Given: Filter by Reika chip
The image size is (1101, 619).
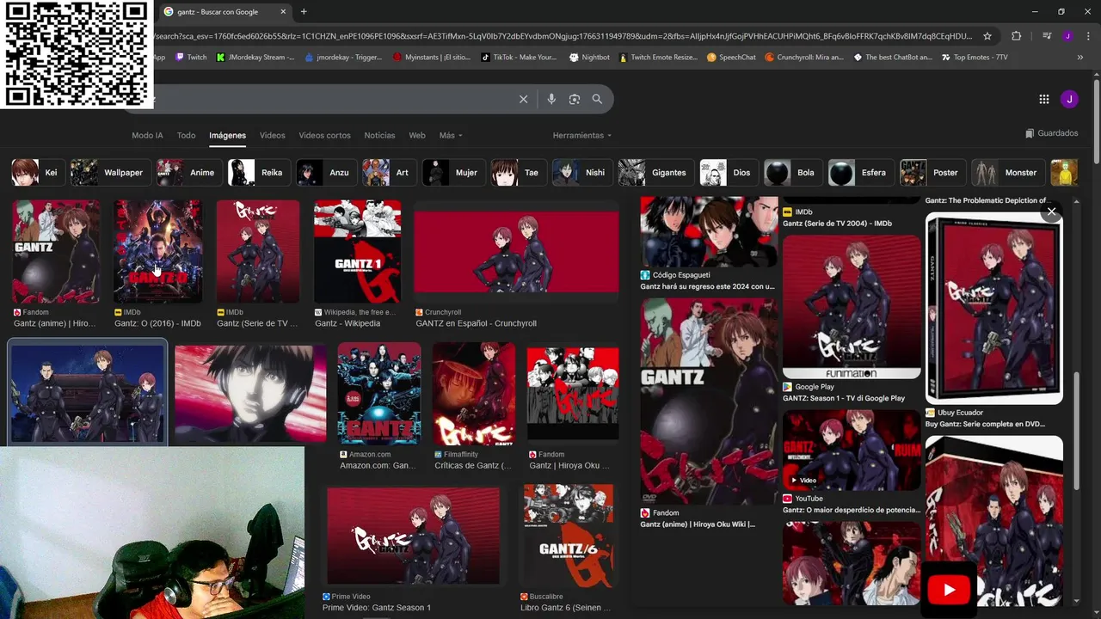Looking at the screenshot, I should (259, 173).
